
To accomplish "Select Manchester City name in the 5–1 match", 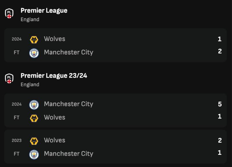I will (68, 104).
